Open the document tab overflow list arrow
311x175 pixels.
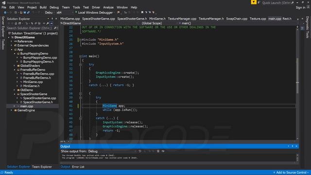point(298,19)
